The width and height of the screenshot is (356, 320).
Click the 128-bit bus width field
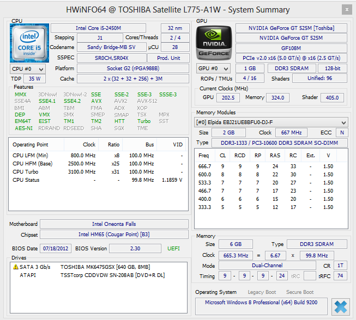pyautogui.click(x=333, y=69)
